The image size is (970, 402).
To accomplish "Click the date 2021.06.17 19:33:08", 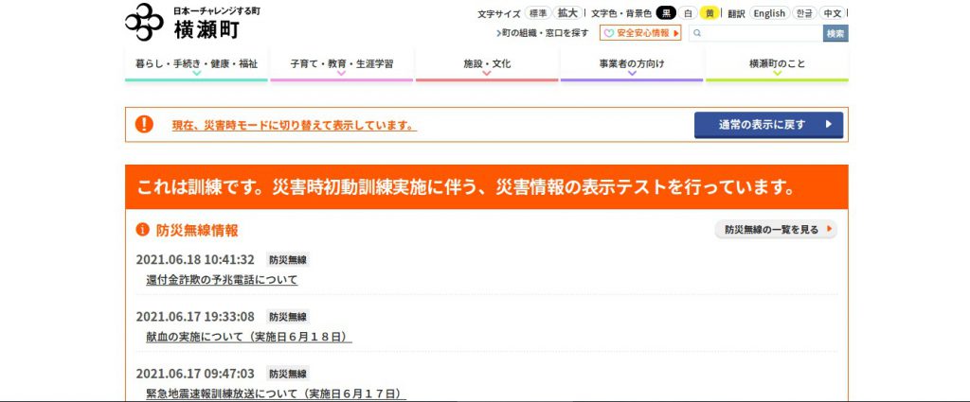I will click(195, 317).
